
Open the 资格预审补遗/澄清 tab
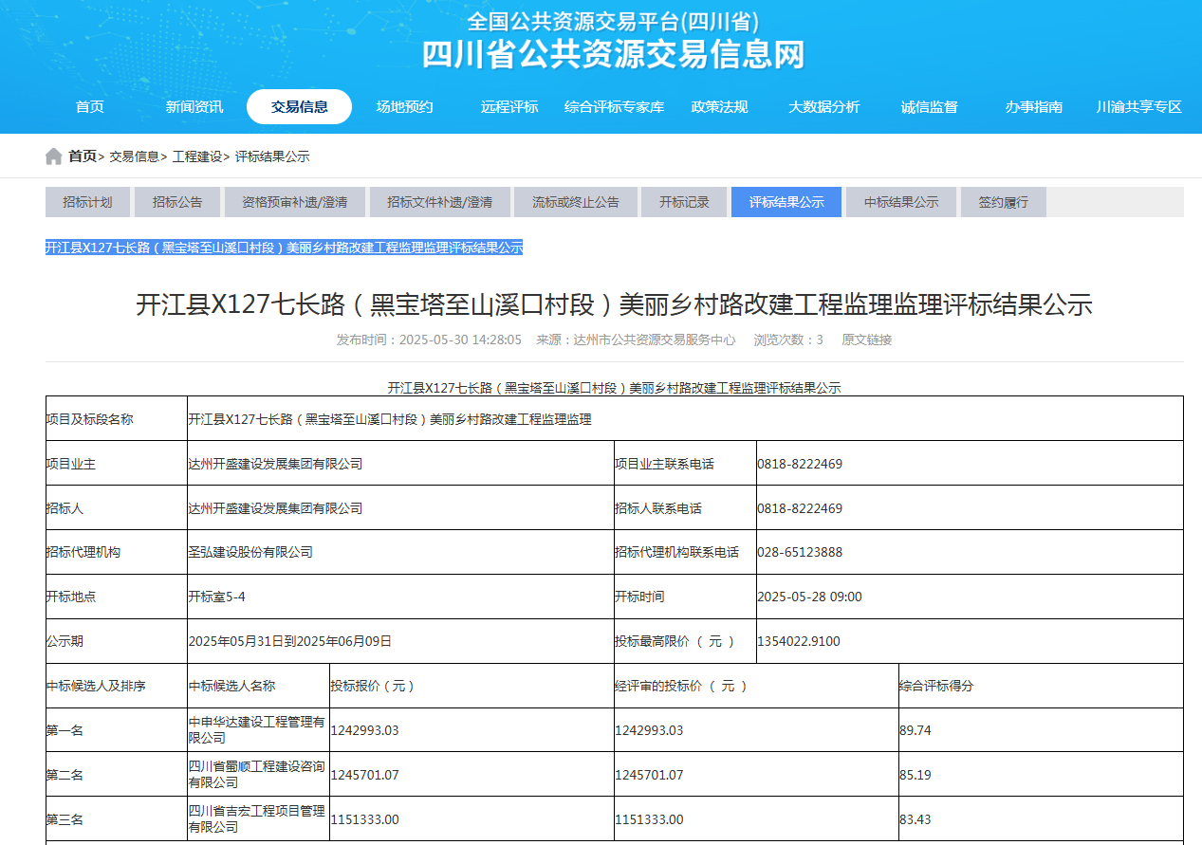294,202
